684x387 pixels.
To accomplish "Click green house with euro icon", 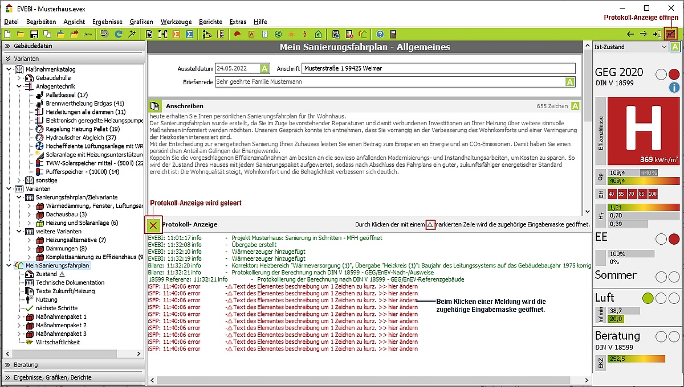I will click(x=318, y=34).
